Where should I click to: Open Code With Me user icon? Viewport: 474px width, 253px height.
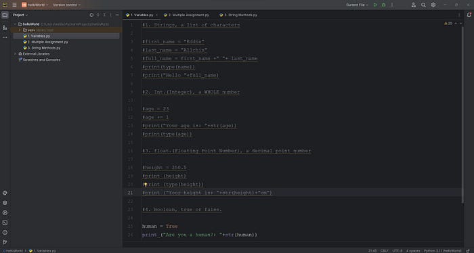click(x=414, y=5)
